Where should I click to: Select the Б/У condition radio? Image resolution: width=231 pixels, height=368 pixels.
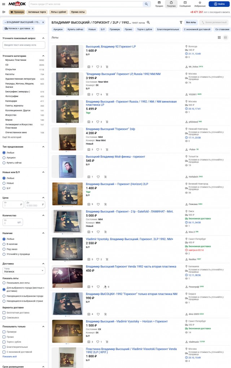click(x=4, y=188)
